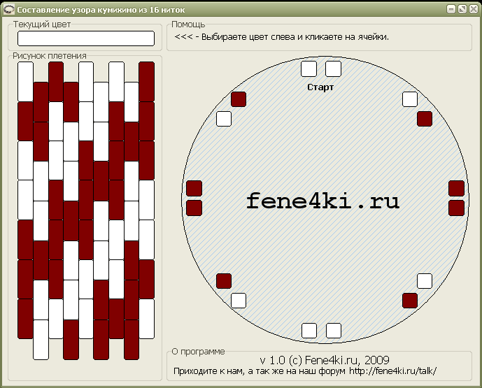Click the version text v 1.0 (c) Fene4ki.ru, 2009

[325, 360]
